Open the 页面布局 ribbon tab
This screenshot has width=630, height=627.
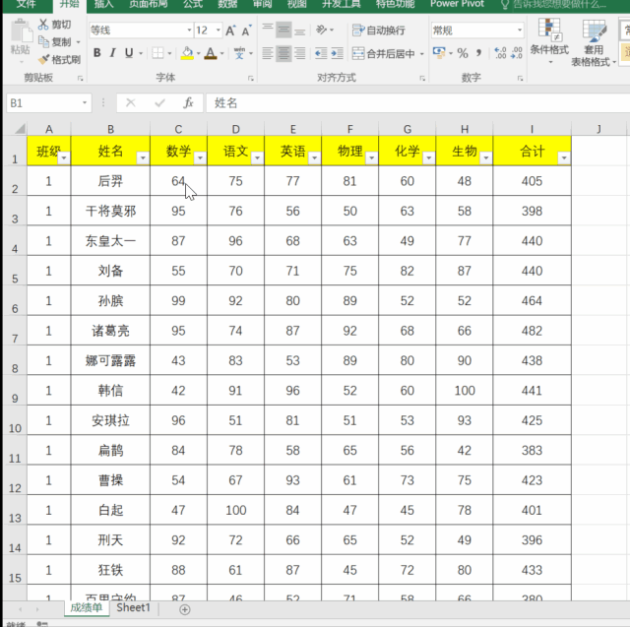tap(149, 4)
